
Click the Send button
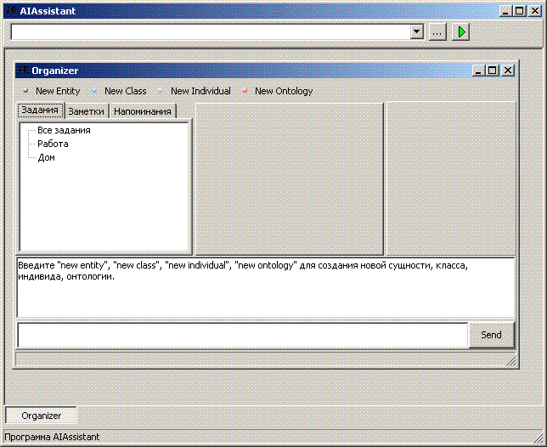click(491, 335)
